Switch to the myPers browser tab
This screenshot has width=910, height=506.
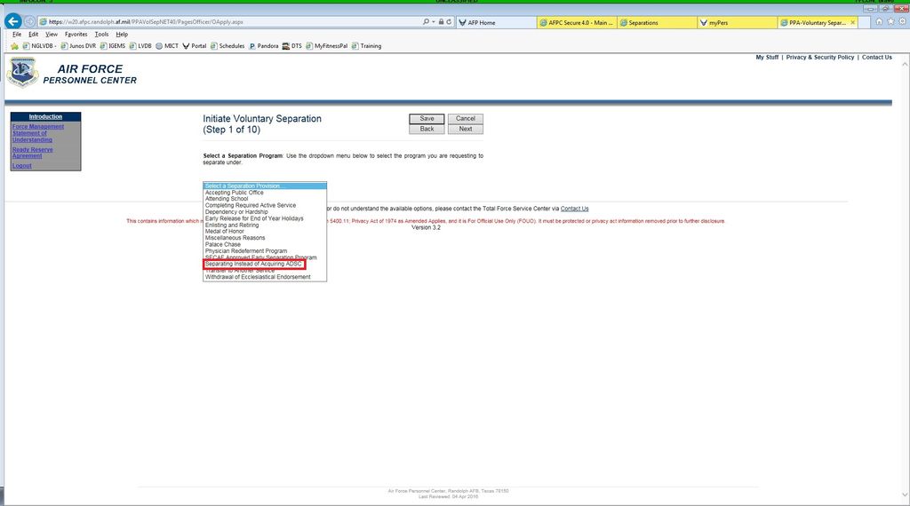[737, 22]
